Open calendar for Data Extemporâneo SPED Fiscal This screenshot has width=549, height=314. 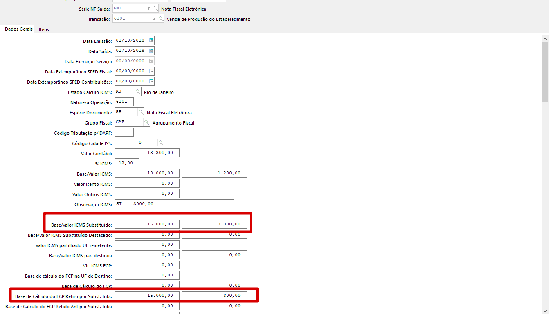(151, 71)
